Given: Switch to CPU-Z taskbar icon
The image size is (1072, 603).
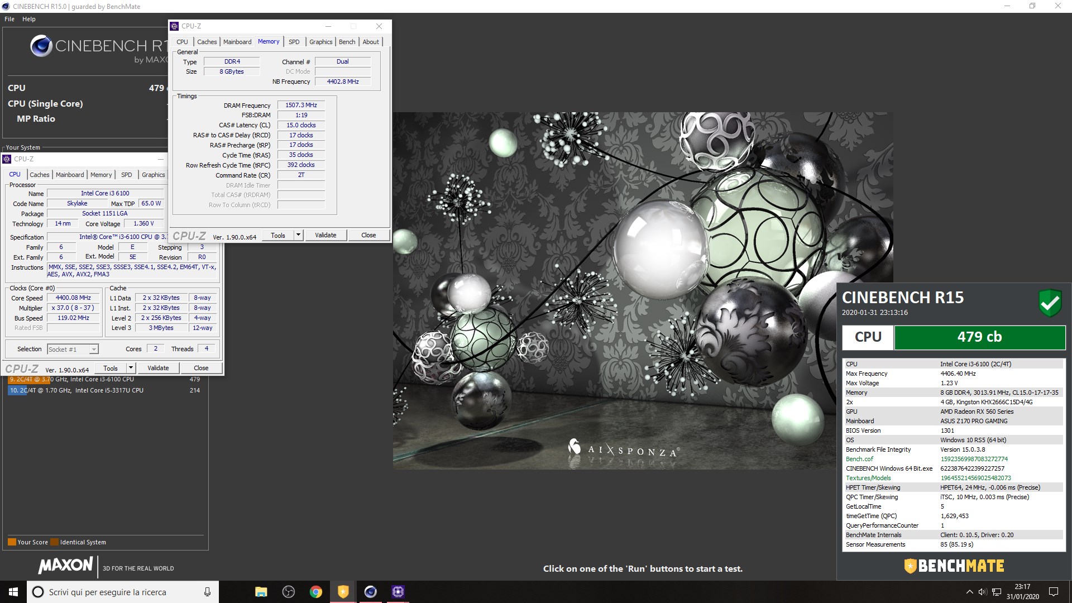Looking at the screenshot, I should point(398,592).
